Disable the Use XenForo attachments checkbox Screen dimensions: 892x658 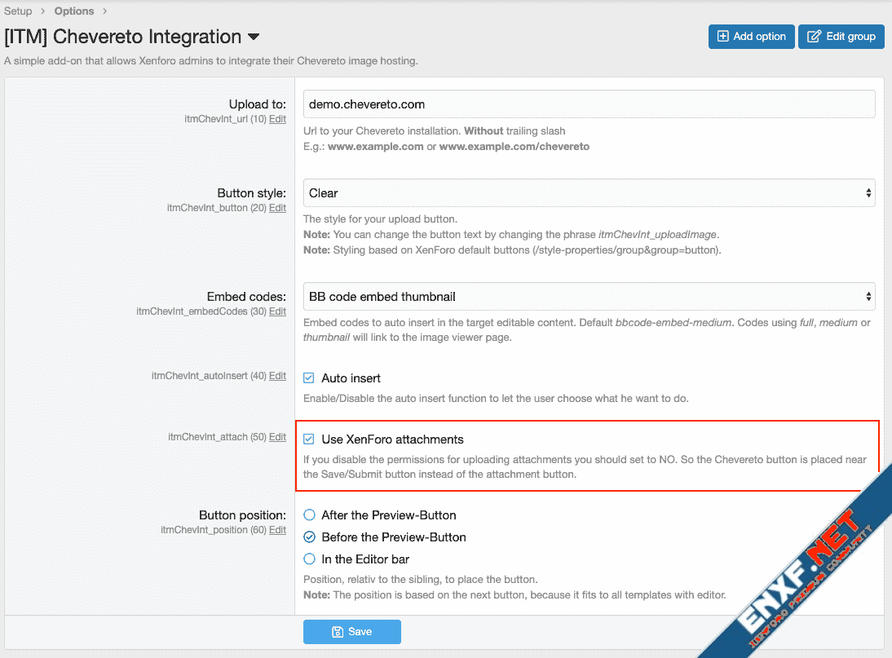pyautogui.click(x=309, y=439)
